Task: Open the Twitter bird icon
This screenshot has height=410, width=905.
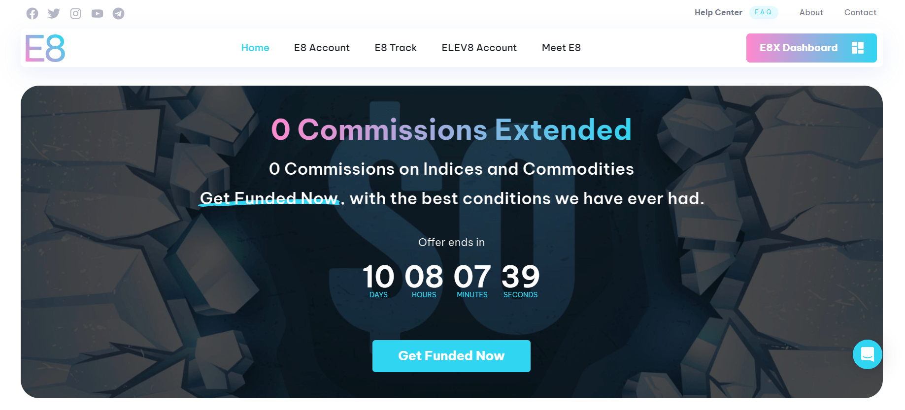Action: (x=54, y=13)
